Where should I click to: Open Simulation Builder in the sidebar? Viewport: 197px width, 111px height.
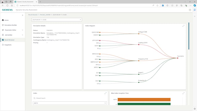coord(13,25)
